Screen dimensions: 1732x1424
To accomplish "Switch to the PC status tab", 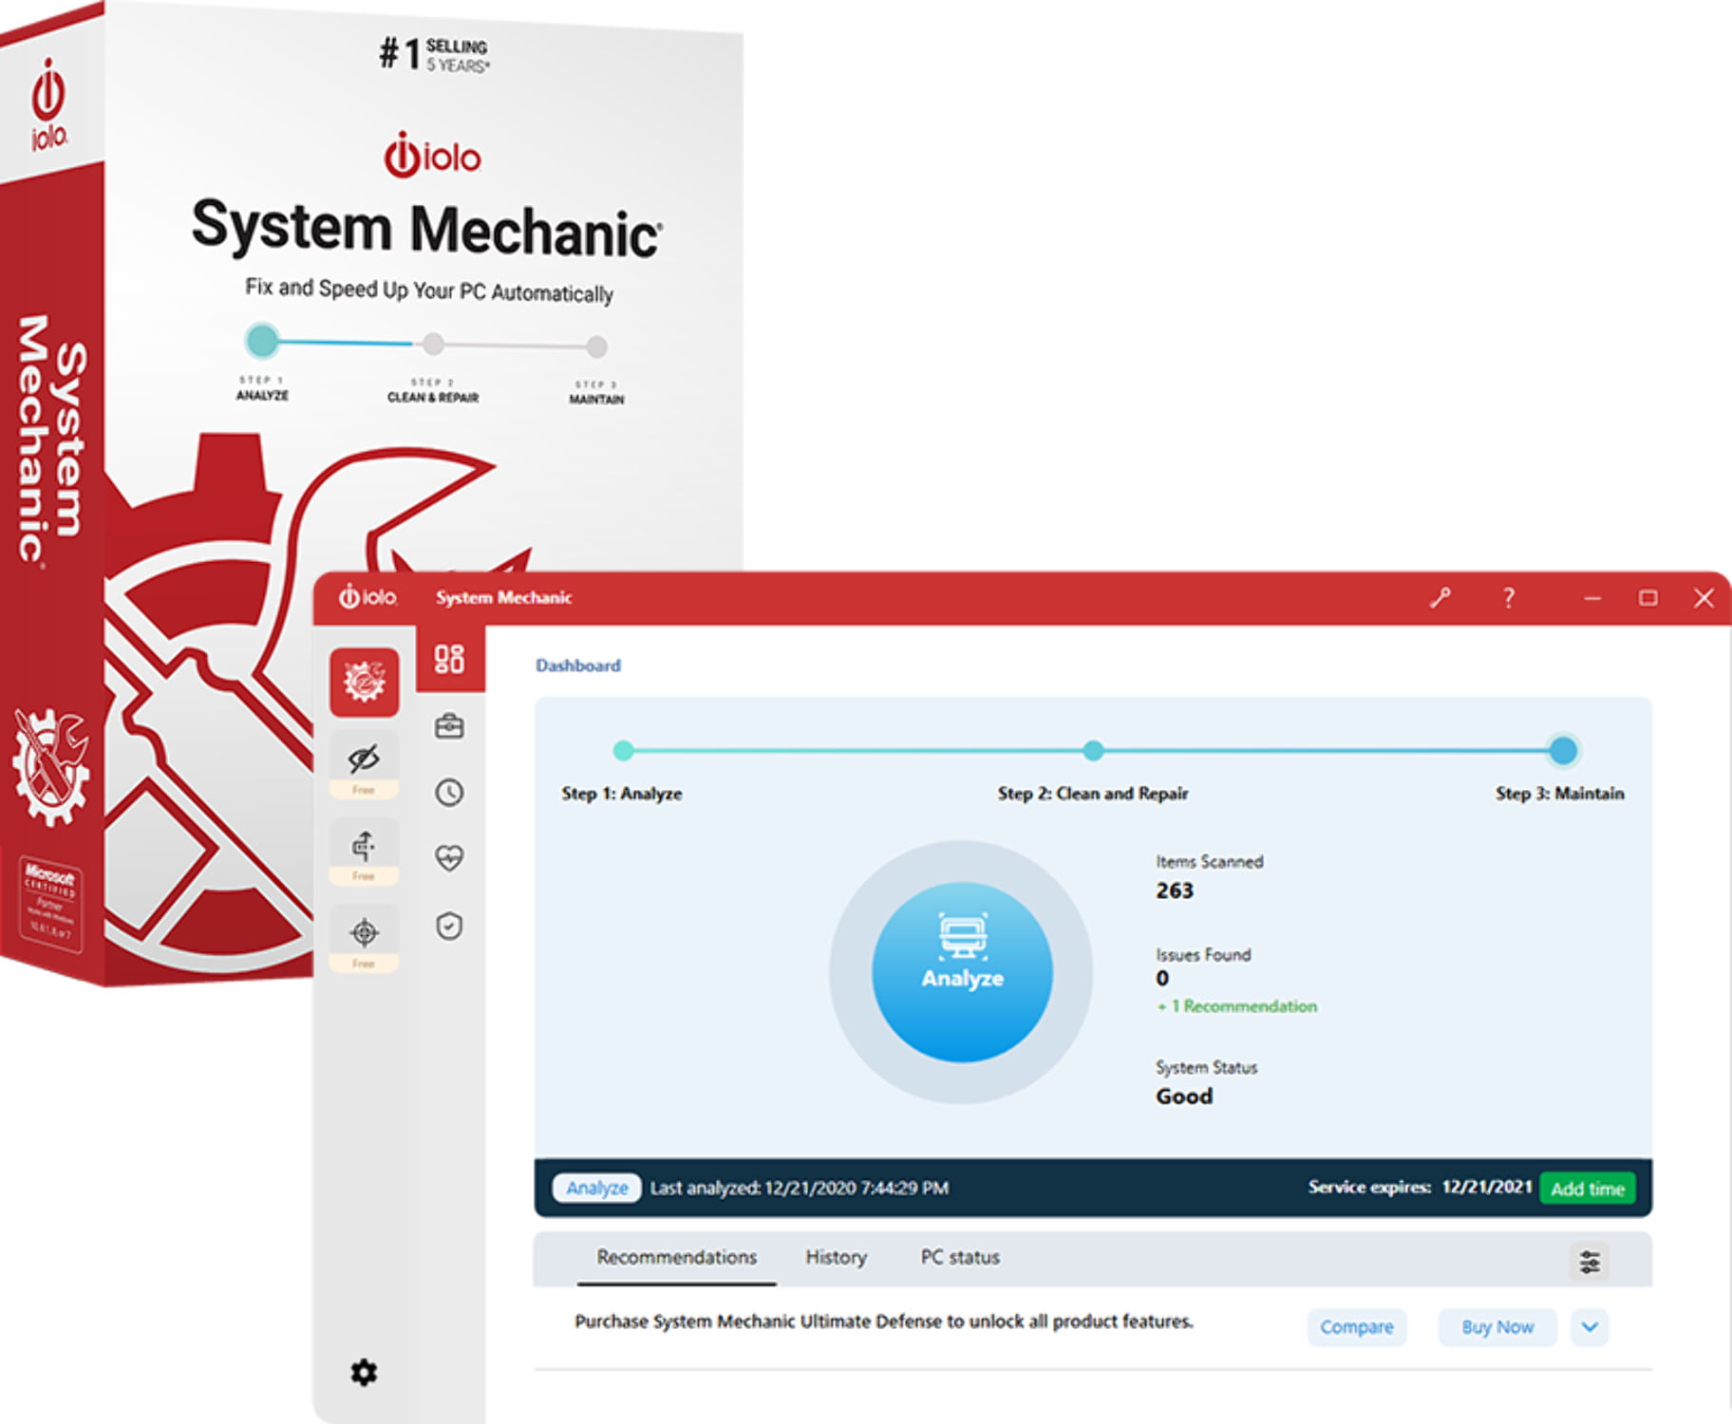I will click(x=960, y=1257).
